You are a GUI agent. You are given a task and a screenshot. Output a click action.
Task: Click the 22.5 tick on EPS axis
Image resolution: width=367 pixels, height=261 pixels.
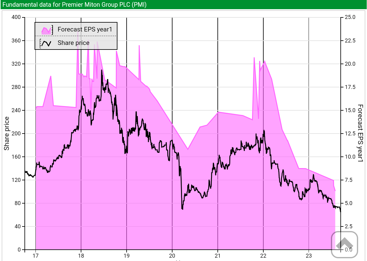tap(350, 41)
